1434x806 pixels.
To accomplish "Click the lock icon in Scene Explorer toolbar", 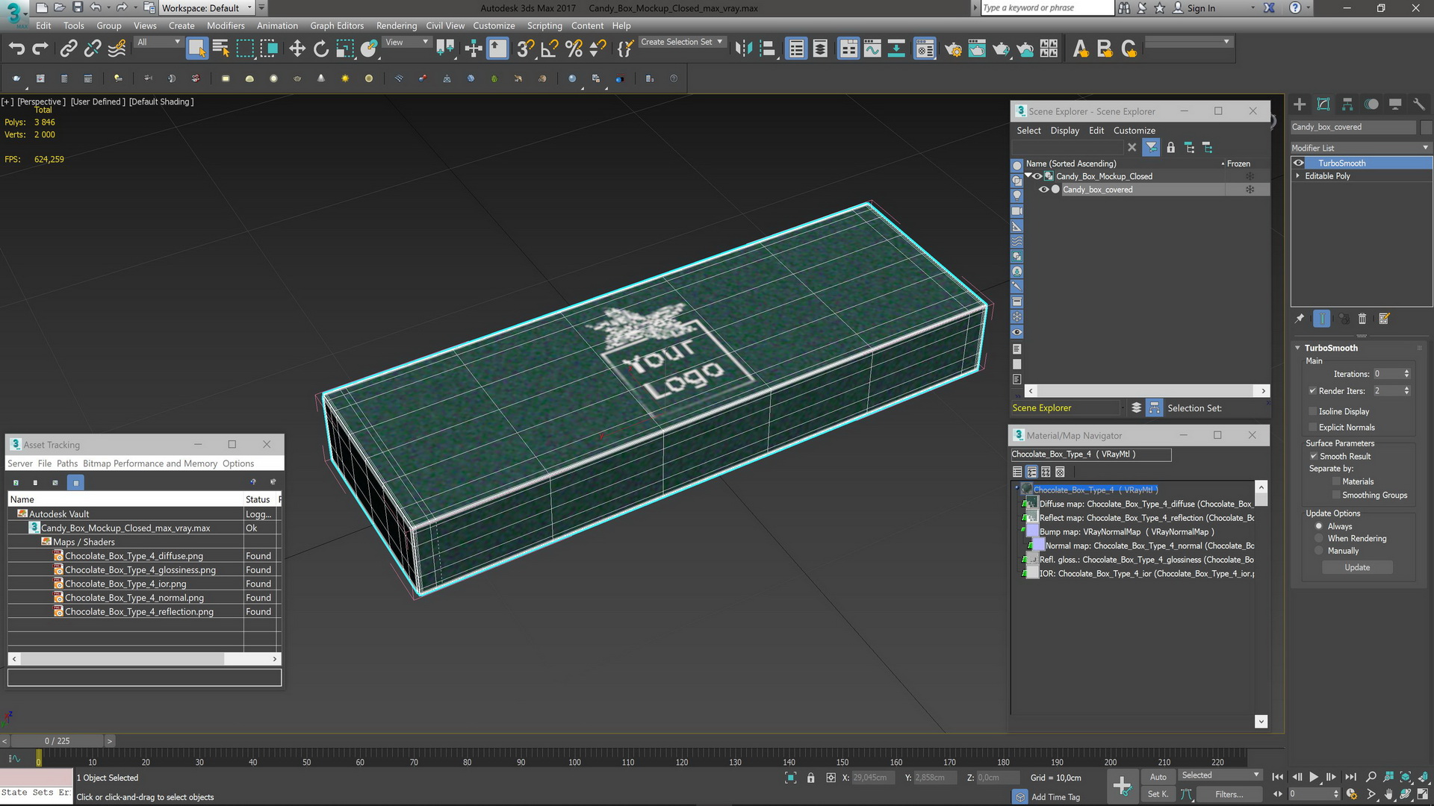I will pos(1170,148).
